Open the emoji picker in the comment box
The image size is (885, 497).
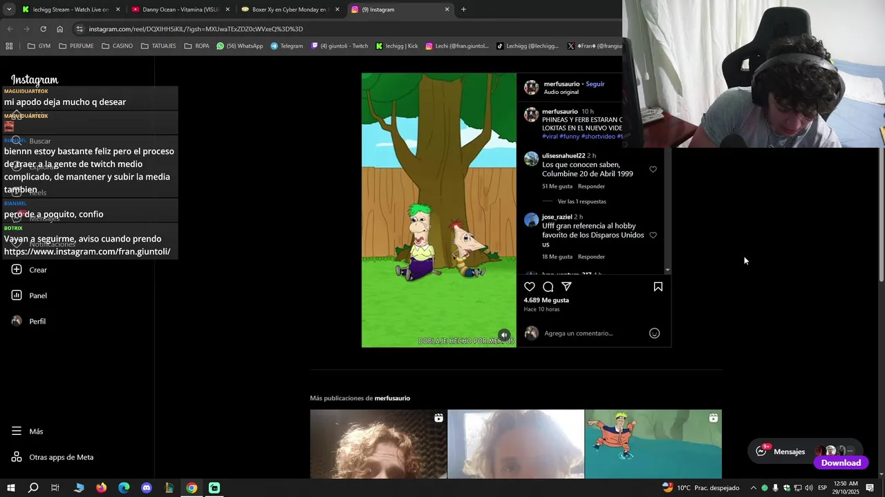654,333
